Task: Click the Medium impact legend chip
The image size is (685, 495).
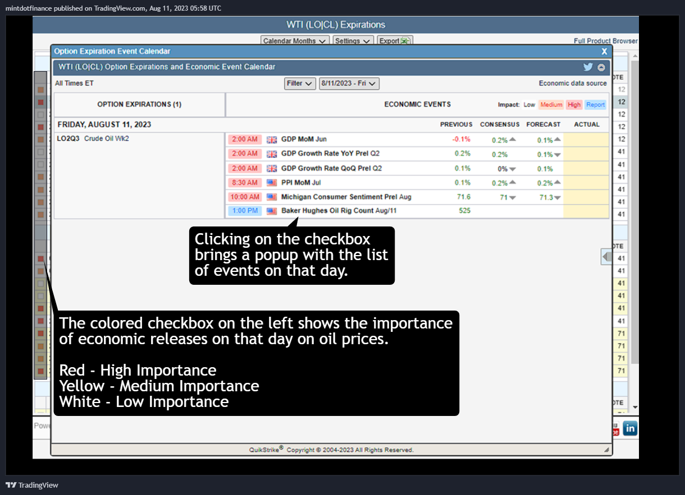Action: (551, 105)
